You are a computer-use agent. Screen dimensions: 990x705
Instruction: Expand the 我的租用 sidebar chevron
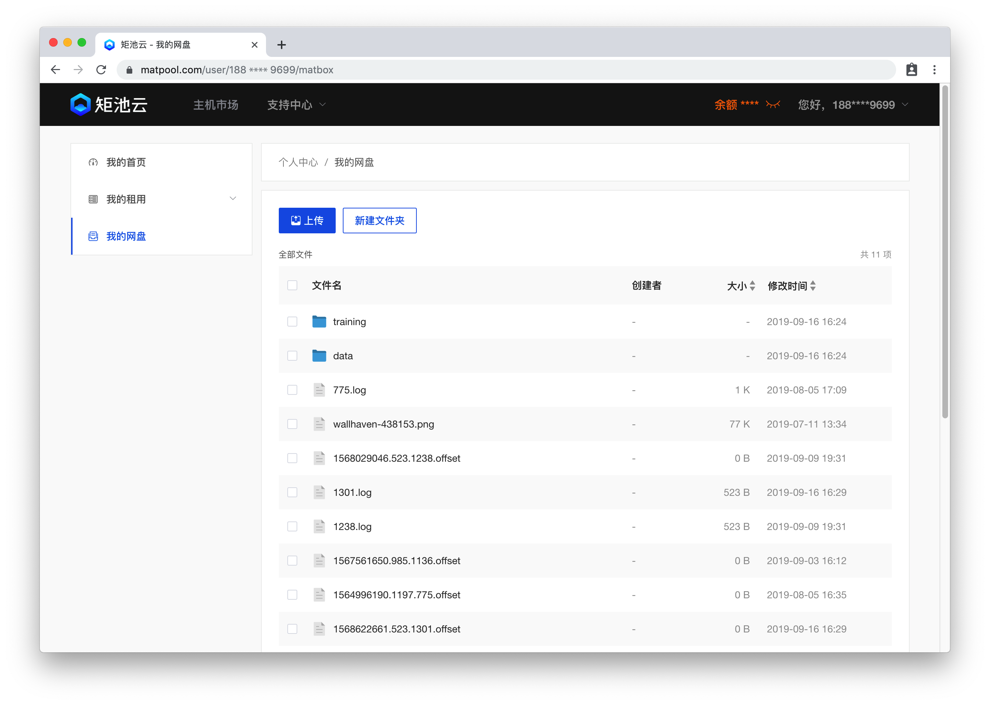tap(233, 198)
